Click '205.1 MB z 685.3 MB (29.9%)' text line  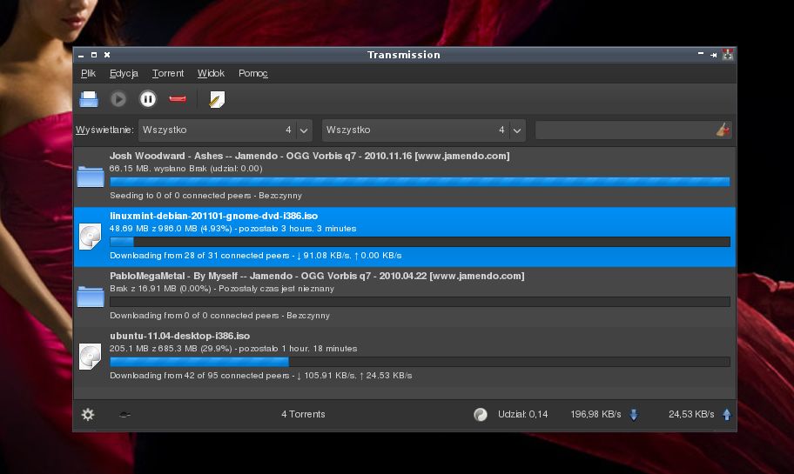(171, 349)
